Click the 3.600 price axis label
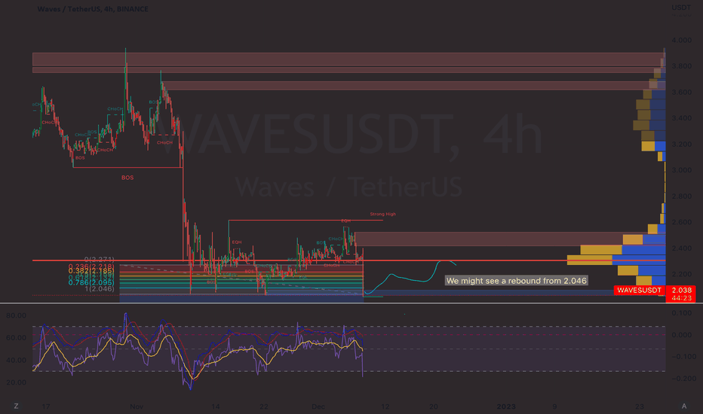 coord(681,92)
